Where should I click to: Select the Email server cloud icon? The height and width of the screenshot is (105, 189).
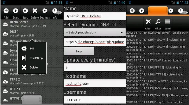click(5, 62)
